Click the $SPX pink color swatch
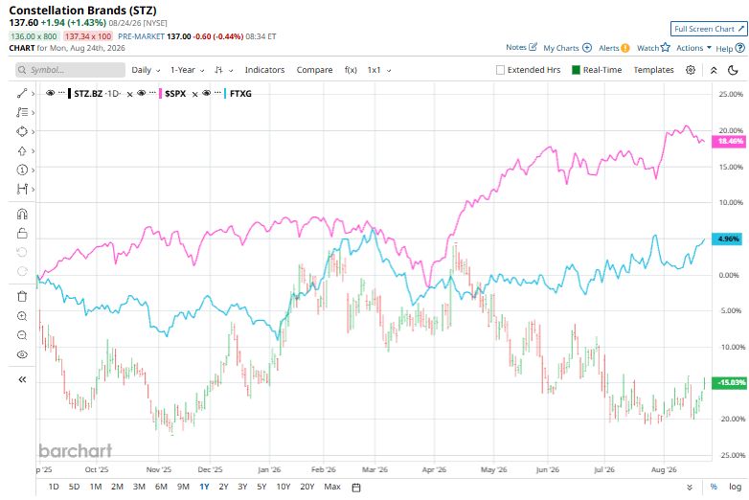 point(160,94)
